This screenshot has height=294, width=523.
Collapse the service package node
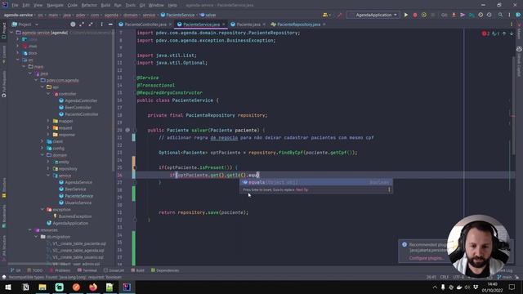point(48,176)
